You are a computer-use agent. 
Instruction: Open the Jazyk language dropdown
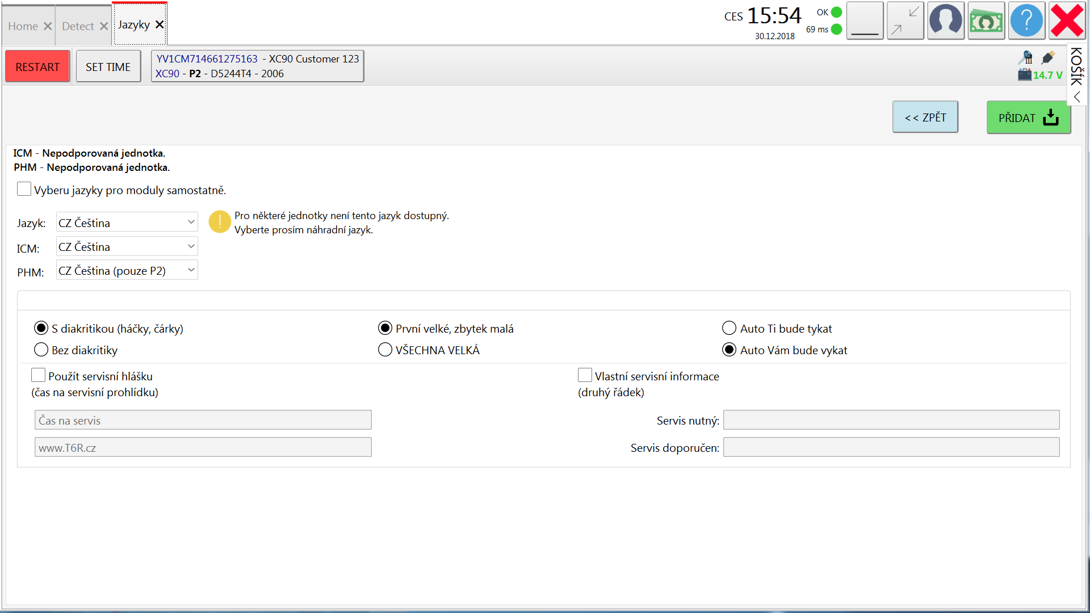[127, 222]
